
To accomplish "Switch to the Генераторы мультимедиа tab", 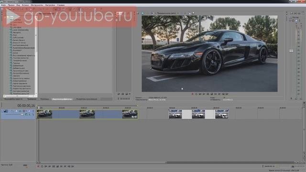I will point(87,99).
